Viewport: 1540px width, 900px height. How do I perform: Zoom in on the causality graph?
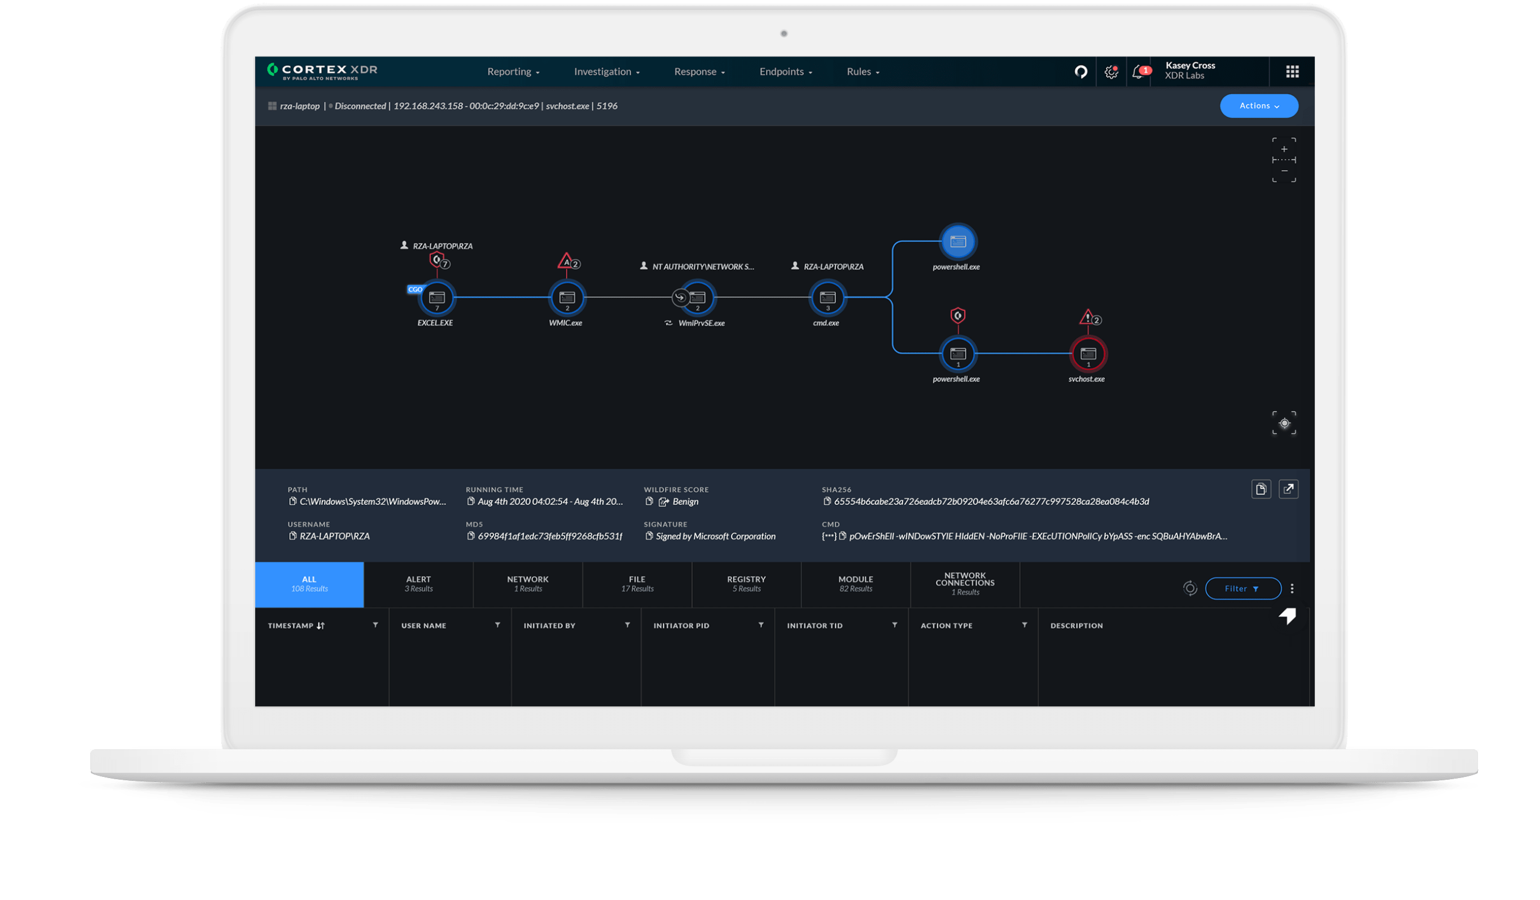[1284, 149]
